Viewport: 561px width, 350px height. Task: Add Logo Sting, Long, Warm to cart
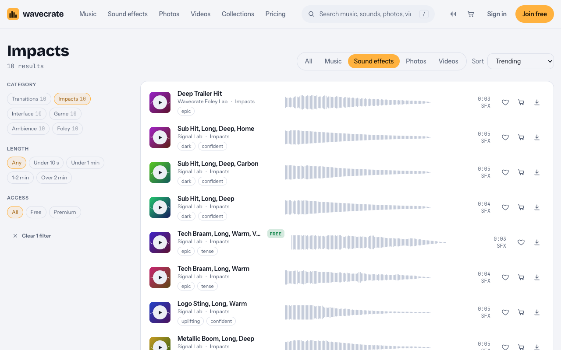[521, 312]
